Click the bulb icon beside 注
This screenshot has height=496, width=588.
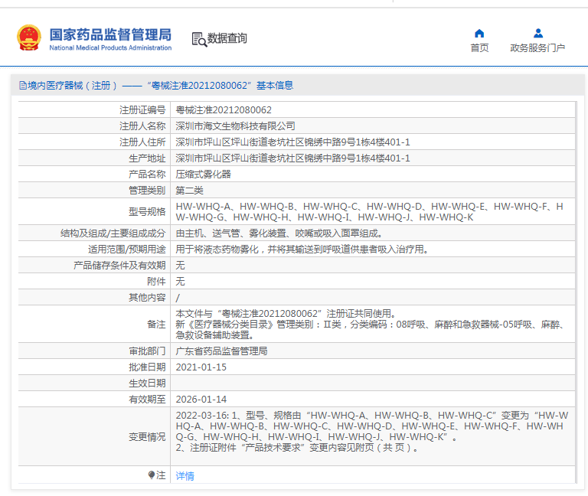pyautogui.click(x=151, y=475)
